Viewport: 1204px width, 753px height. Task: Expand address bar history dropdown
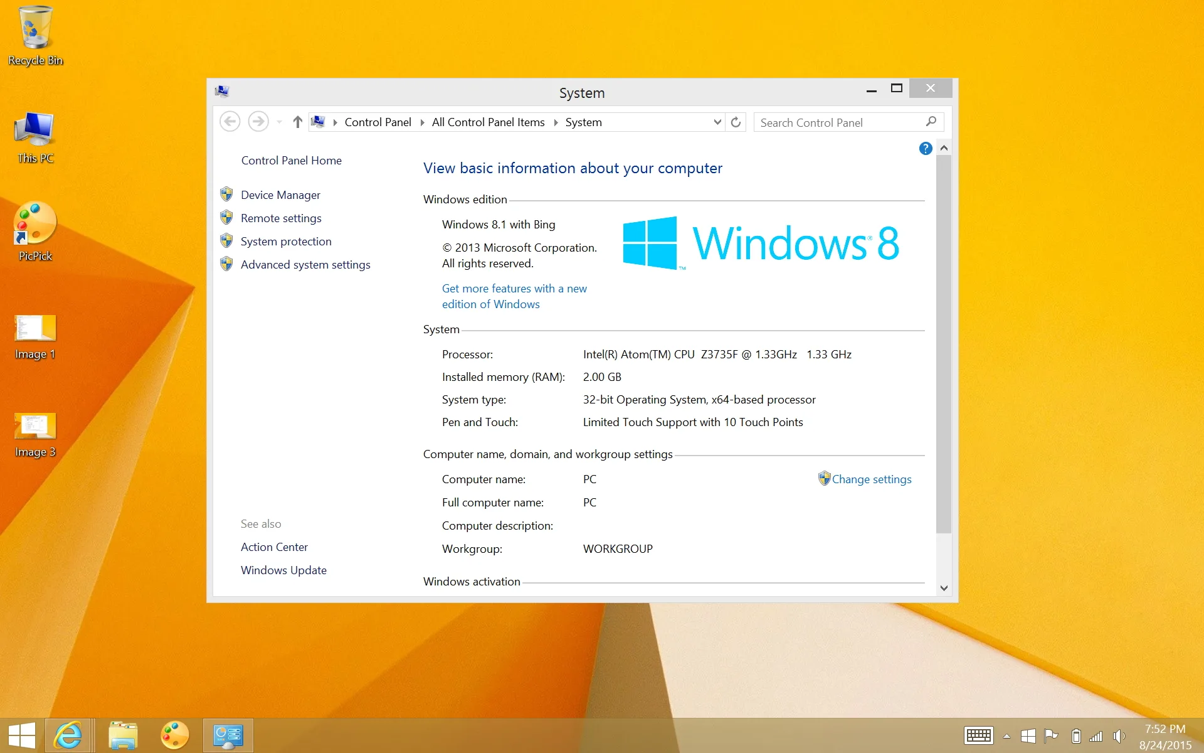(717, 122)
